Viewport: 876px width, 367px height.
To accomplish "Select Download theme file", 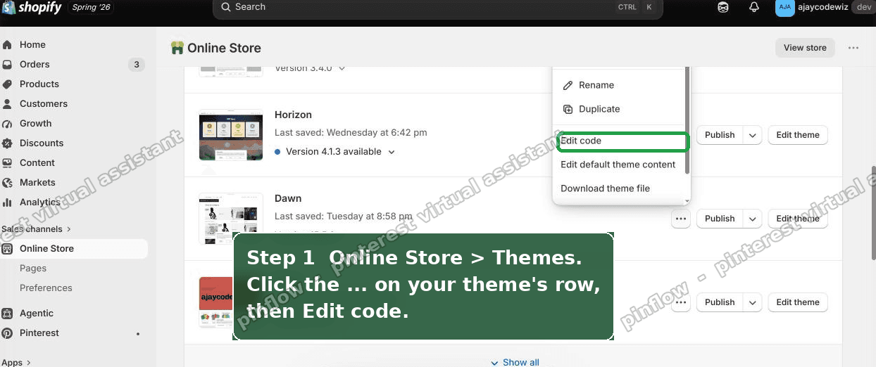I will pyautogui.click(x=605, y=188).
